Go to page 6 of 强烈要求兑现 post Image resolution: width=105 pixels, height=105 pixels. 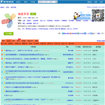click(52, 83)
